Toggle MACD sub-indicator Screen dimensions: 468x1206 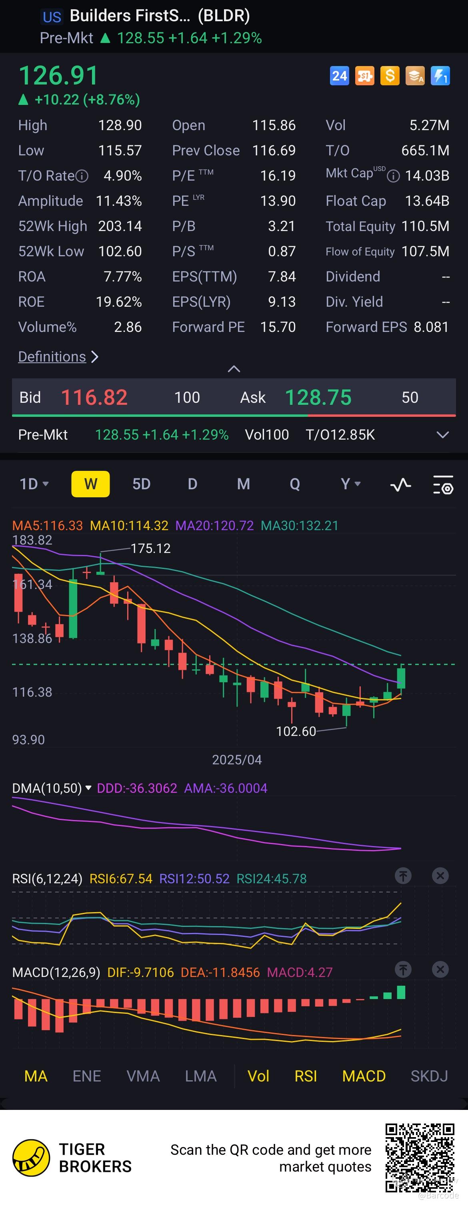click(x=364, y=1076)
